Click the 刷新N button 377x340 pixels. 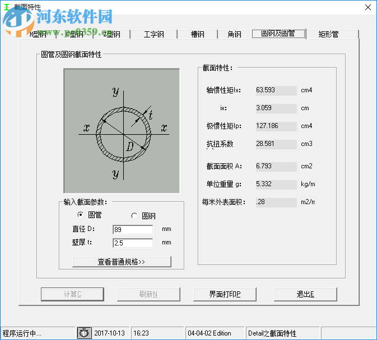tap(148, 294)
